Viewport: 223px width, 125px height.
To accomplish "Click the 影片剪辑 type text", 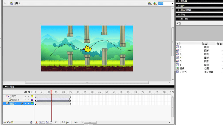I will point(209,72).
